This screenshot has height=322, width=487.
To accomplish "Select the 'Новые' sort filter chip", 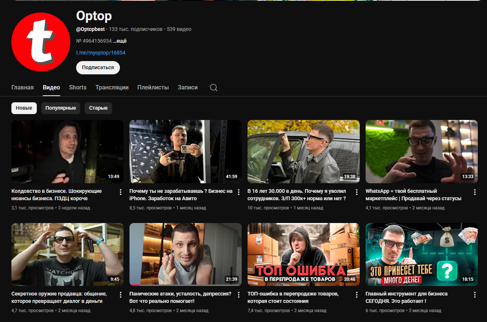I will [x=24, y=108].
